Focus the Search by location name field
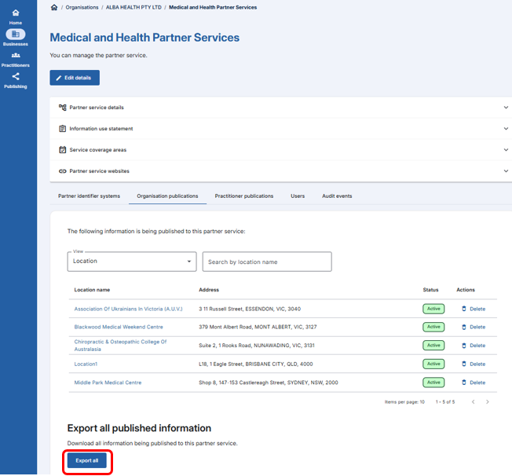 click(266, 262)
